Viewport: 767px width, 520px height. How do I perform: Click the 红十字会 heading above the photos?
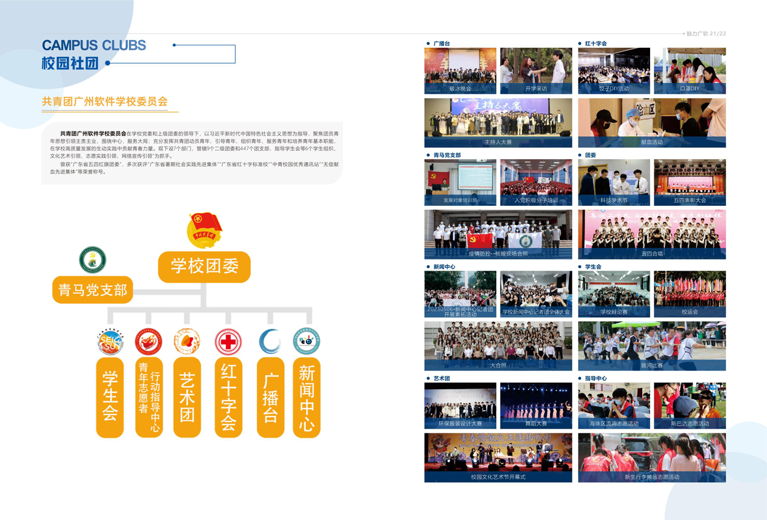596,44
